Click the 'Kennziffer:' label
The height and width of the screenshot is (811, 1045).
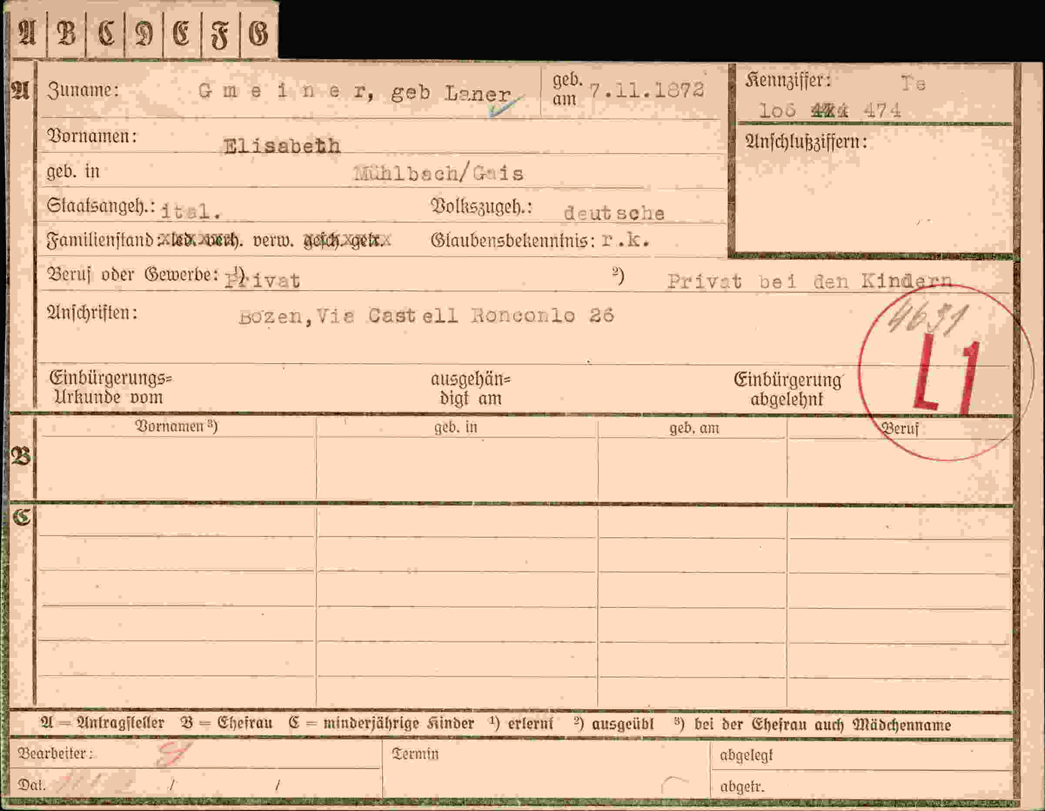point(788,81)
